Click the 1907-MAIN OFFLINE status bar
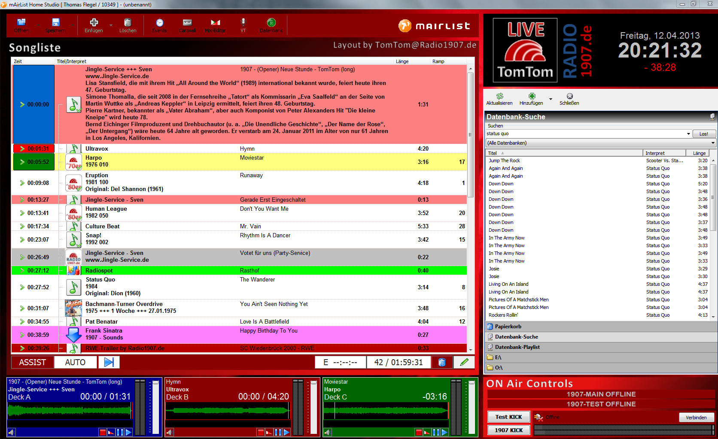 [x=601, y=394]
